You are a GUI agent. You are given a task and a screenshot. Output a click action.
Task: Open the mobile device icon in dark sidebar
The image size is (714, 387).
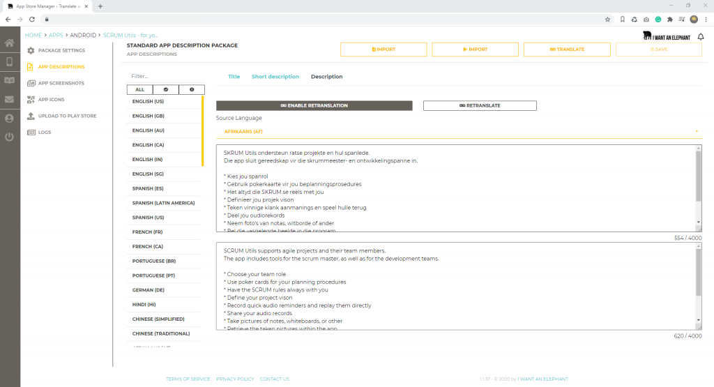(x=10, y=61)
